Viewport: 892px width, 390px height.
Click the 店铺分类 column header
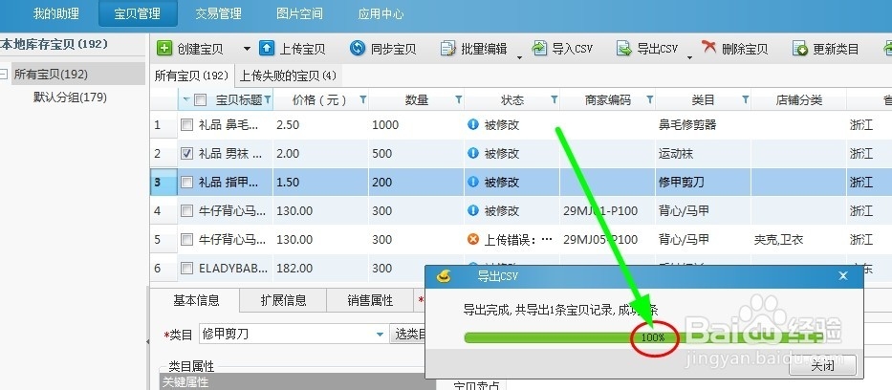(798, 100)
